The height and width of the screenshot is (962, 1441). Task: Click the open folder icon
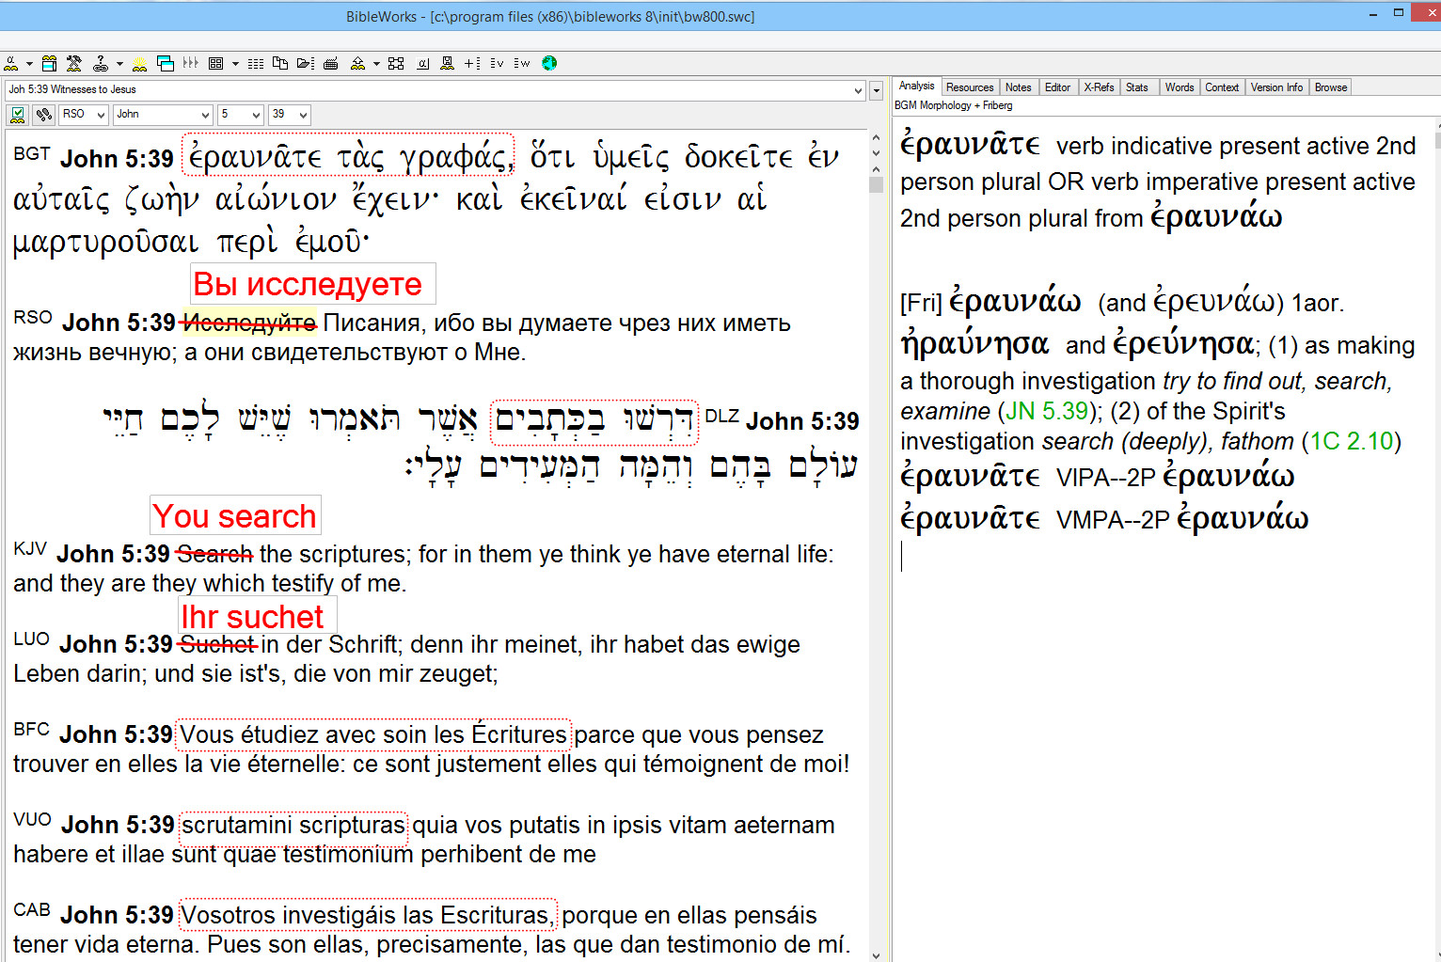(306, 63)
